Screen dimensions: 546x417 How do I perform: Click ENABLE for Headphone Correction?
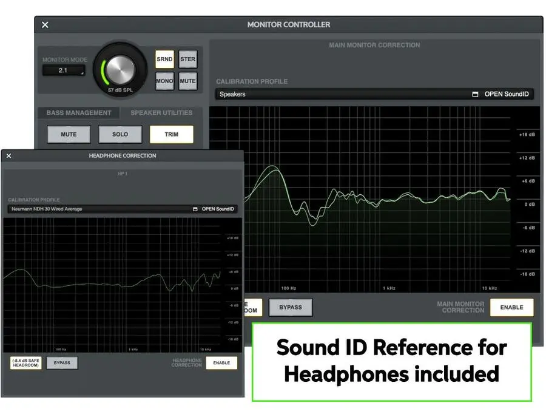point(221,363)
